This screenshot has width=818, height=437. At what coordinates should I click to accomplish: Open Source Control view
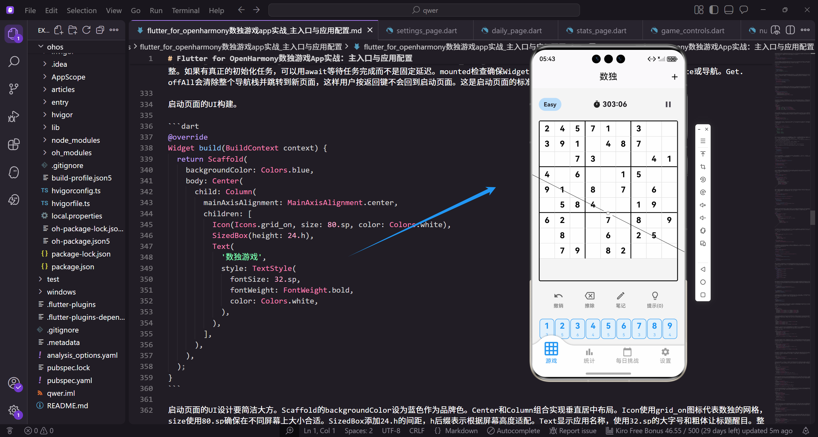pos(13,89)
